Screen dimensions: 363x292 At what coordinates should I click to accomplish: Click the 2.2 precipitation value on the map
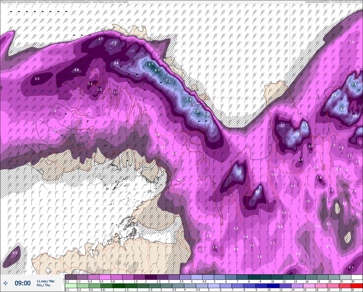point(37,79)
